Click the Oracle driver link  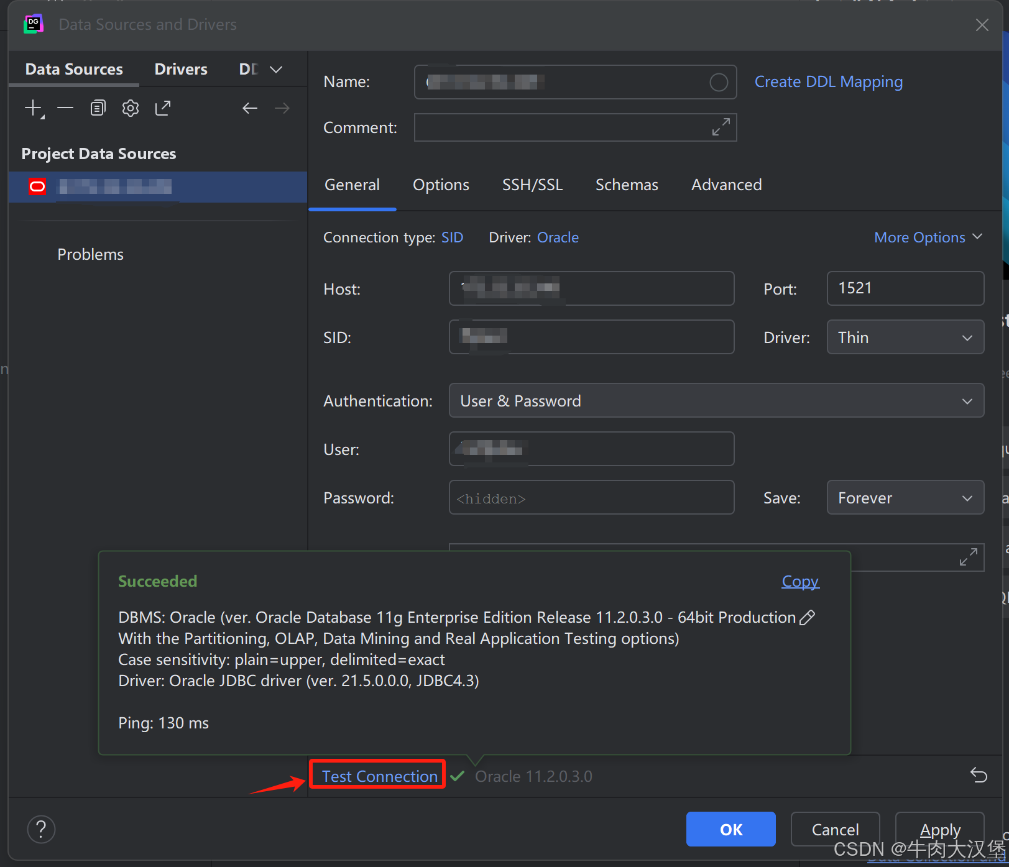tap(558, 237)
